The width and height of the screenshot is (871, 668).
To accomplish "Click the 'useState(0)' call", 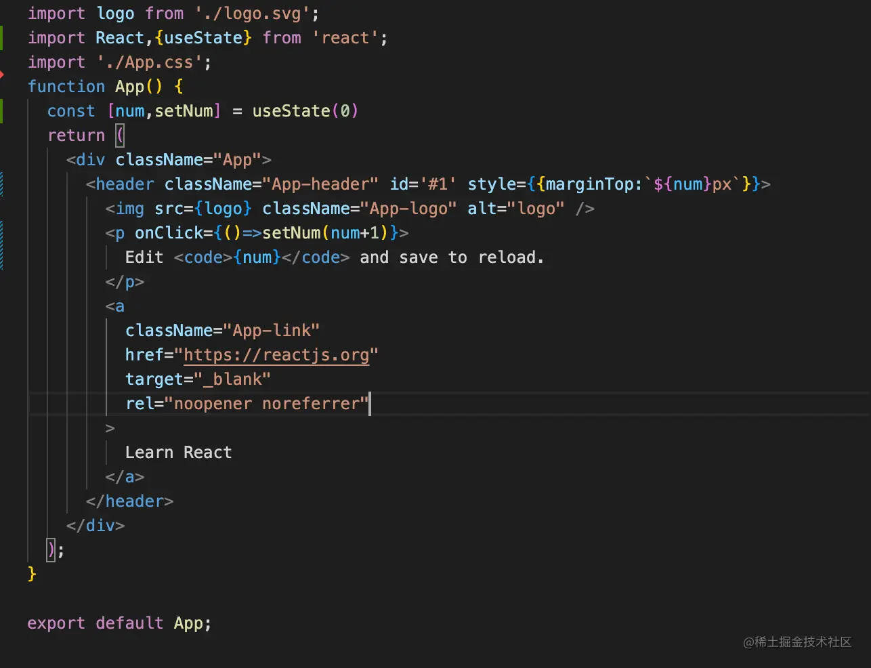I will (305, 111).
